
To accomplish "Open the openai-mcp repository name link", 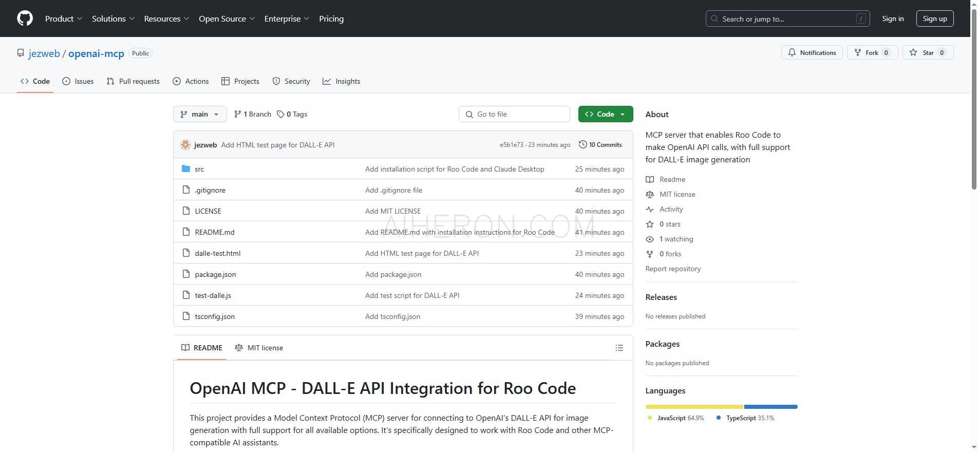I will tap(96, 53).
